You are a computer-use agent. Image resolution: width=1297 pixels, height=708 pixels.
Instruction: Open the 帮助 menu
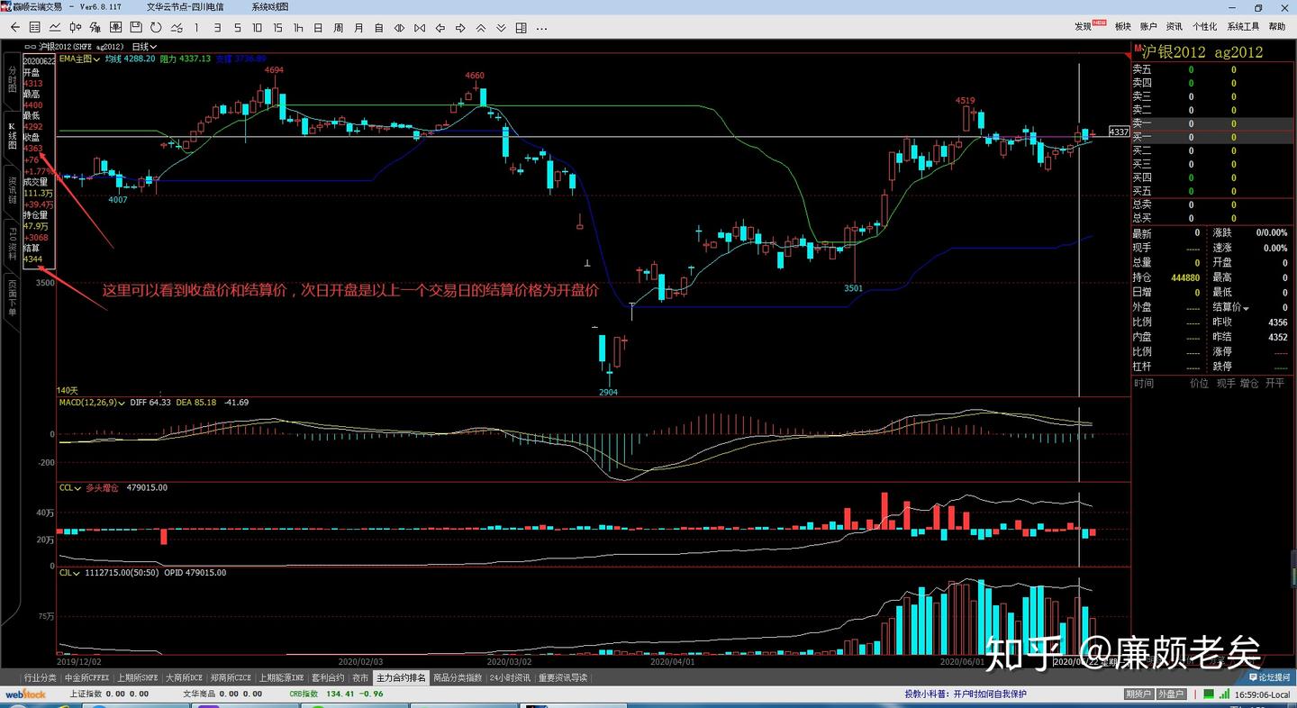coord(1277,27)
